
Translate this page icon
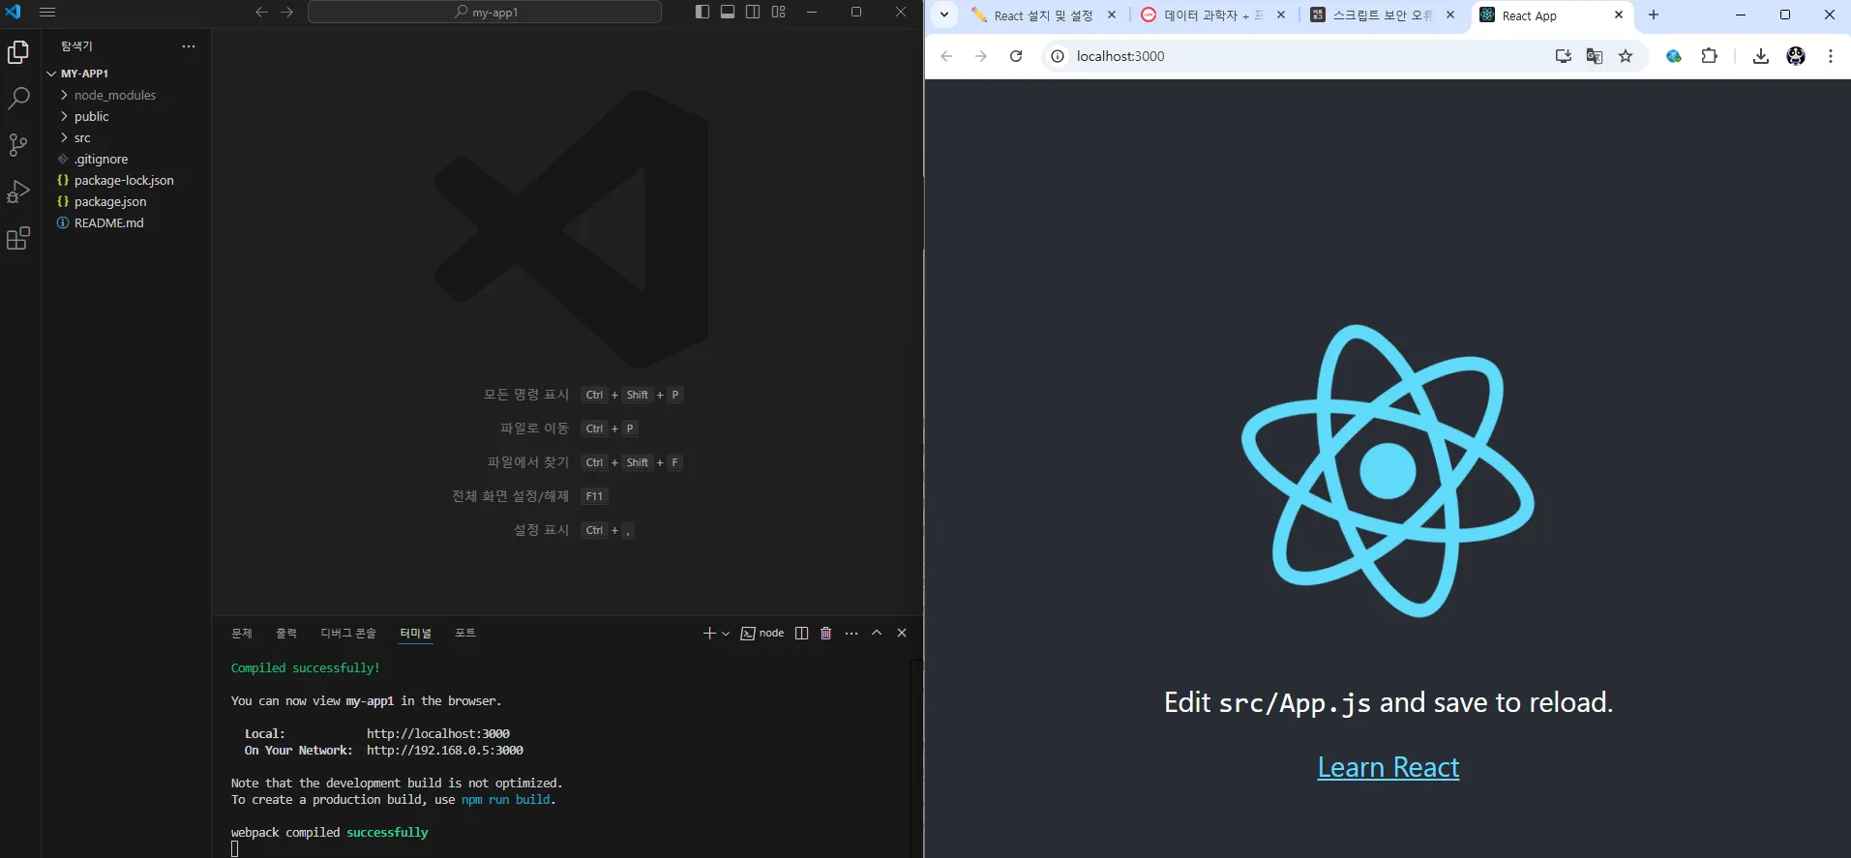[1595, 56]
